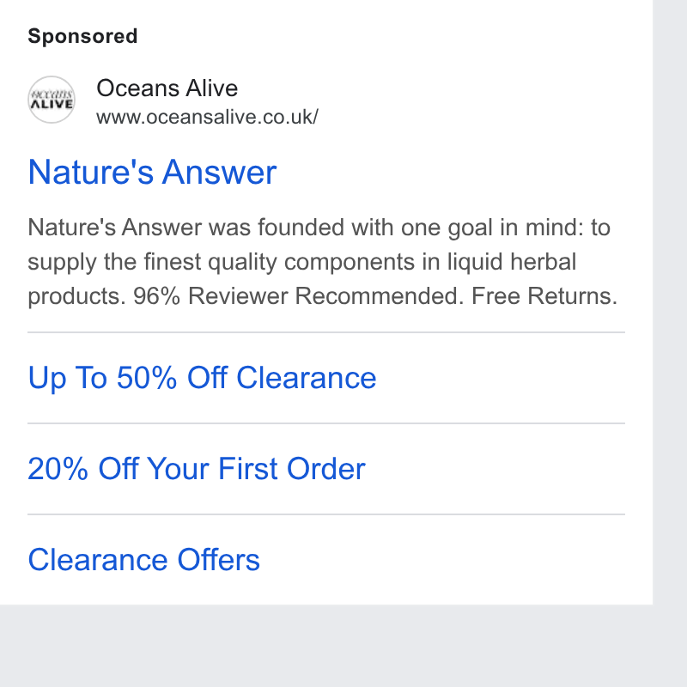Click the www.oceansalive.co.uk display URL

207,117
